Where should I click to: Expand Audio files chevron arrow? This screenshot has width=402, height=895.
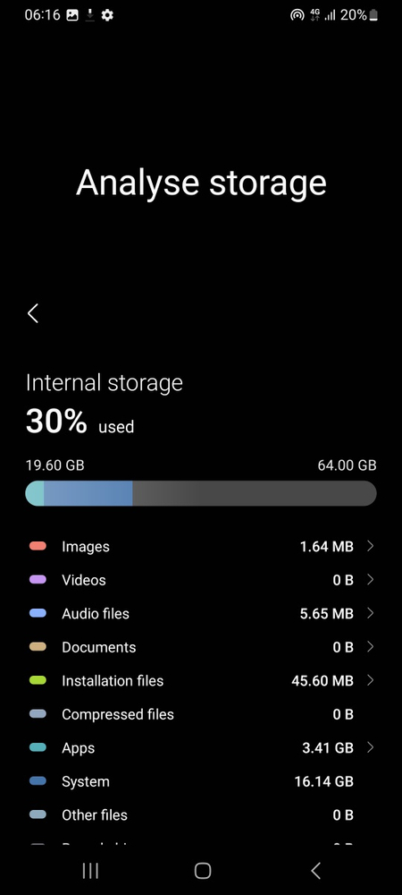tap(370, 614)
